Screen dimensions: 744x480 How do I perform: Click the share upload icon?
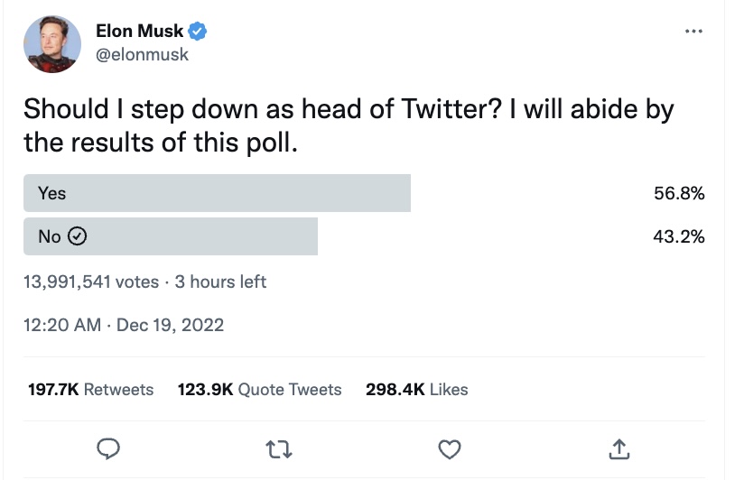pos(618,448)
